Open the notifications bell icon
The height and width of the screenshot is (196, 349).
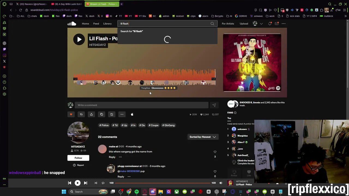point(270,24)
